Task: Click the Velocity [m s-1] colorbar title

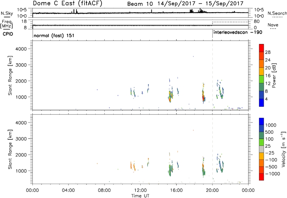Action: coord(283,149)
